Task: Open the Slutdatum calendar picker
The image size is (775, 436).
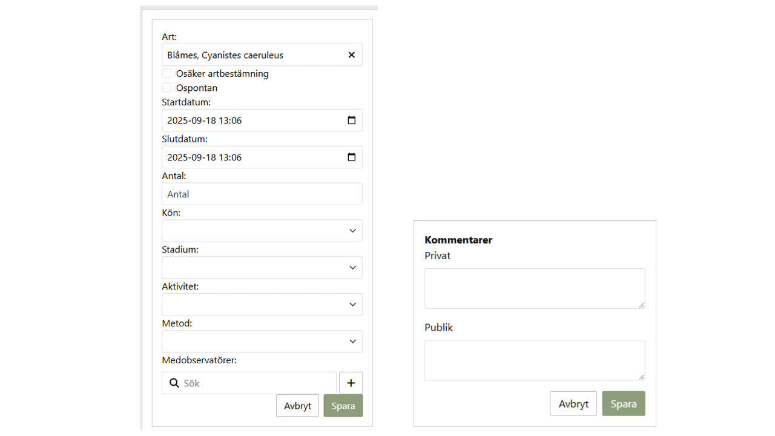Action: click(x=351, y=157)
